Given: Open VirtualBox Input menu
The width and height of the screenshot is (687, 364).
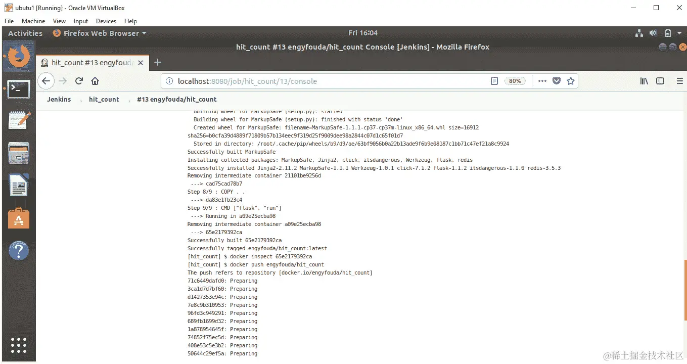Looking at the screenshot, I should pos(81,21).
